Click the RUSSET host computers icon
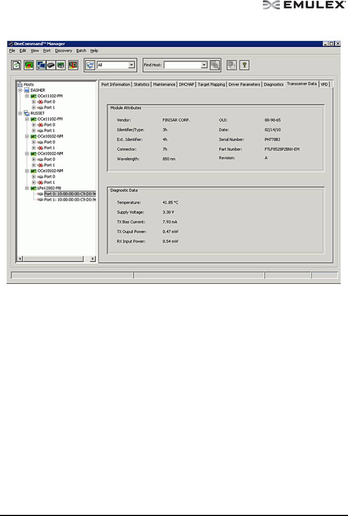 (x=27, y=113)
